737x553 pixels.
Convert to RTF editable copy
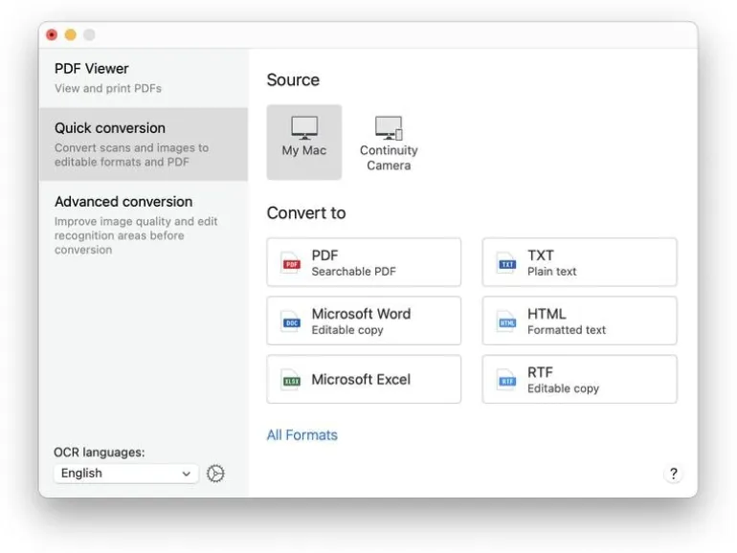579,379
